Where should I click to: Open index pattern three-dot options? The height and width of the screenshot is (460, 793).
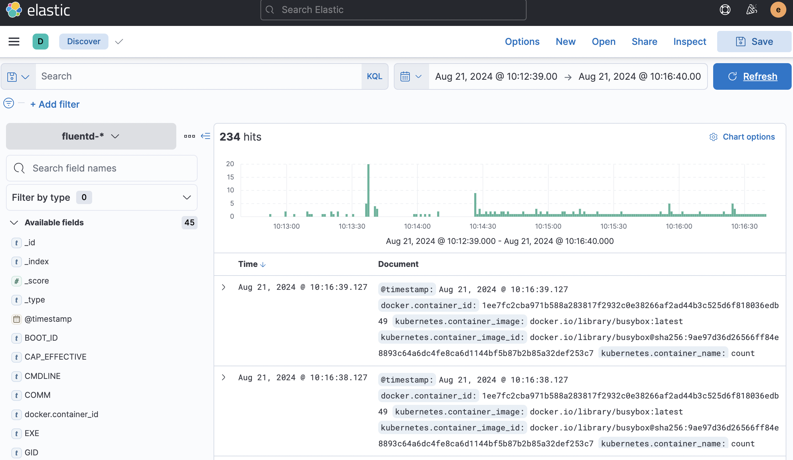tap(190, 136)
